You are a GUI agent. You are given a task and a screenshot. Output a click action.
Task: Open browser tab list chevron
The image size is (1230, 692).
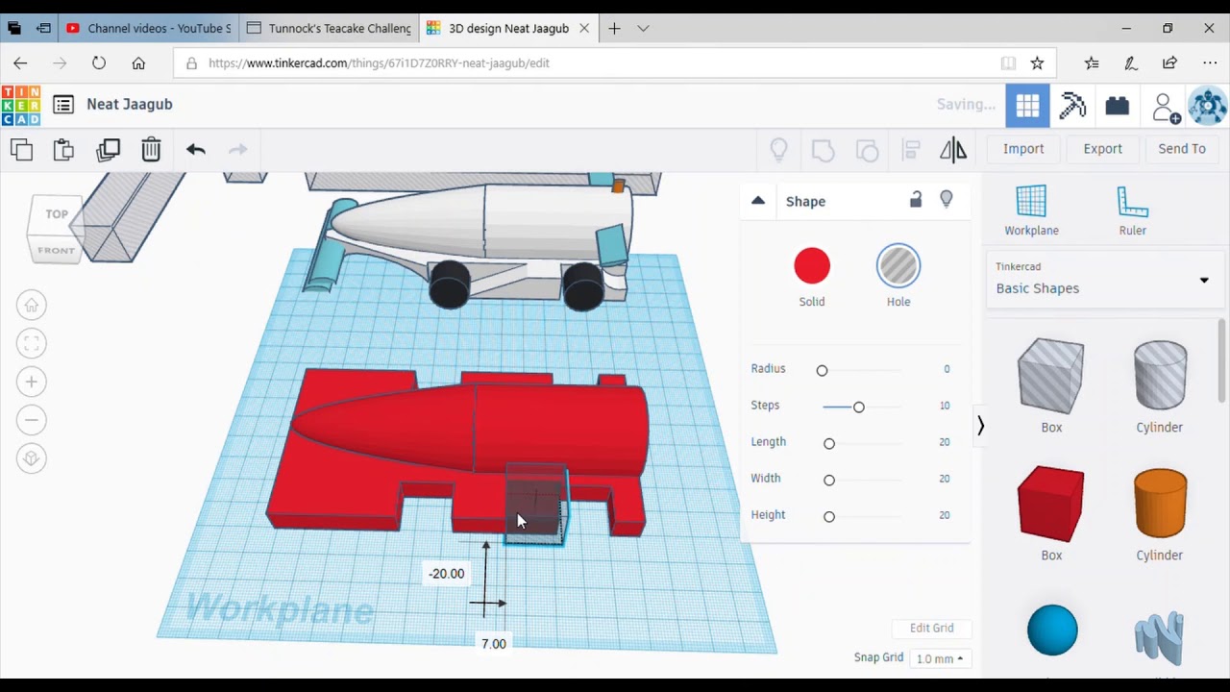(x=643, y=29)
